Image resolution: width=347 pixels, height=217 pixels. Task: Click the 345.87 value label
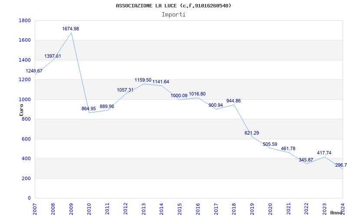(306, 160)
